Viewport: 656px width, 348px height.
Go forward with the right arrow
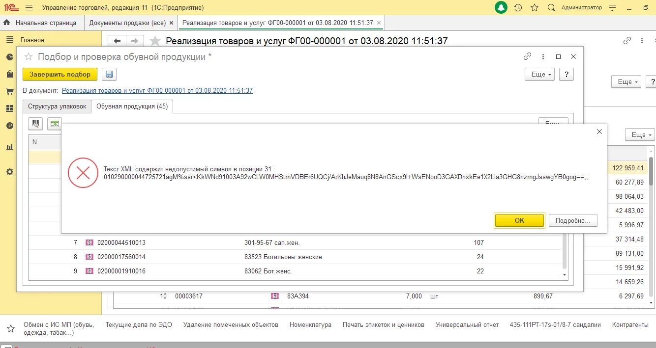135,41
